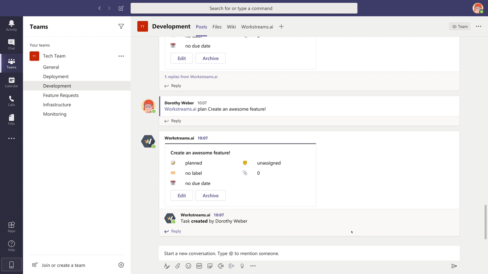Viewport: 488px width, 274px height.
Task: Open more messaging extensions ellipsis
Action: click(x=253, y=266)
